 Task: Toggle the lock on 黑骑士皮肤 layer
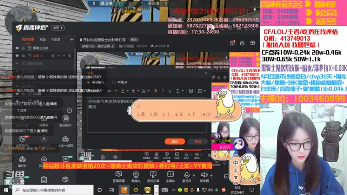(23, 48)
